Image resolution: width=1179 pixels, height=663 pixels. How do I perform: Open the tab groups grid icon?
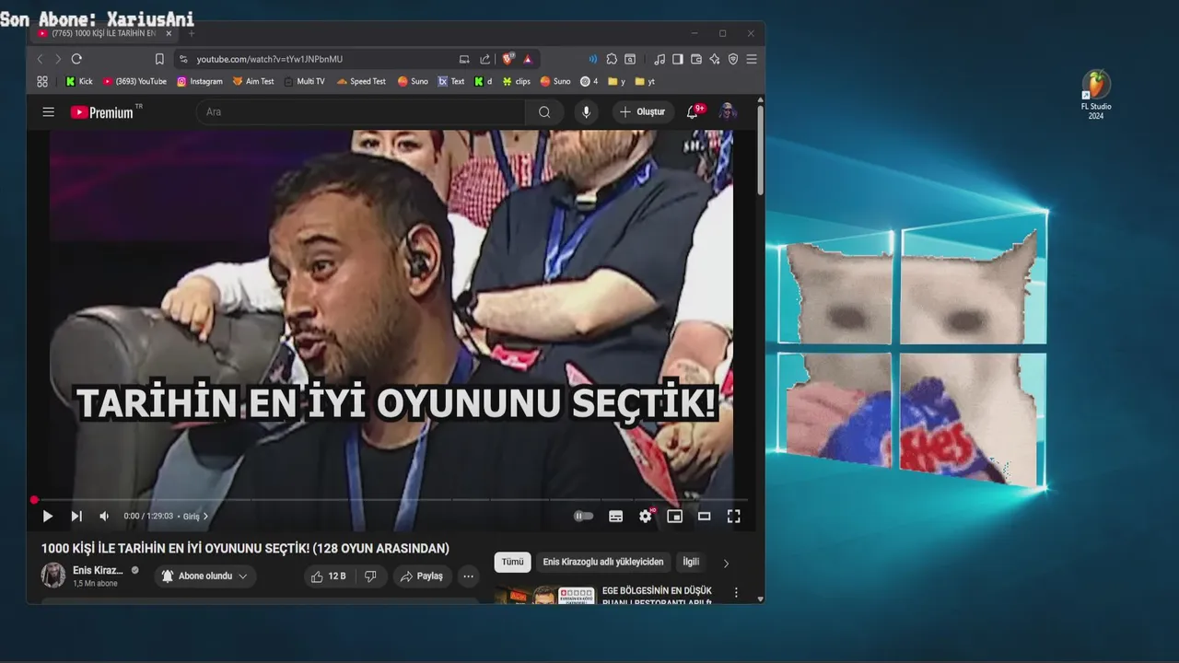[42, 81]
